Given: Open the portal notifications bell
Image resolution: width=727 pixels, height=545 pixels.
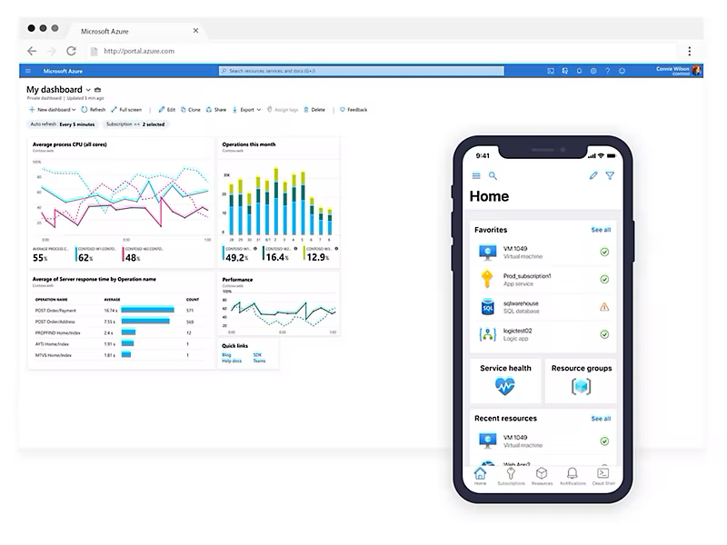Looking at the screenshot, I should click(579, 71).
